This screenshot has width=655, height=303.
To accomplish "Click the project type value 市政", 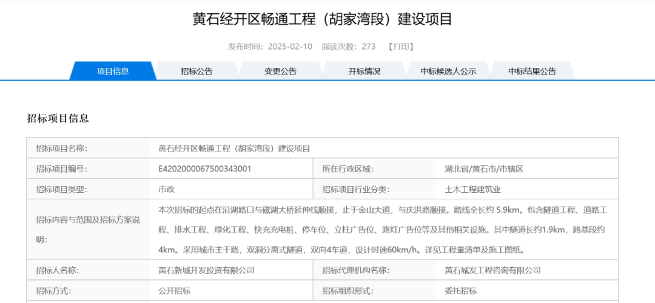I will [x=166, y=189].
